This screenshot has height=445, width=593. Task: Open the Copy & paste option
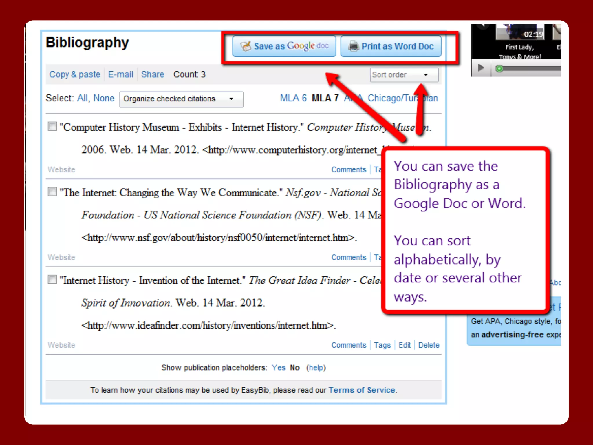pos(74,74)
